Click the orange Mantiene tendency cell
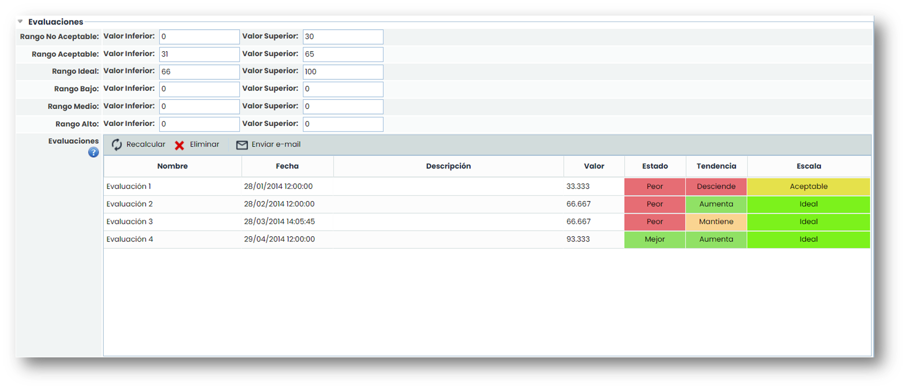 point(716,222)
